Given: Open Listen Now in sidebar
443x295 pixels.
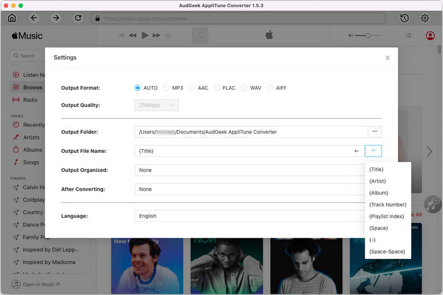Looking at the screenshot, I should 28,75.
